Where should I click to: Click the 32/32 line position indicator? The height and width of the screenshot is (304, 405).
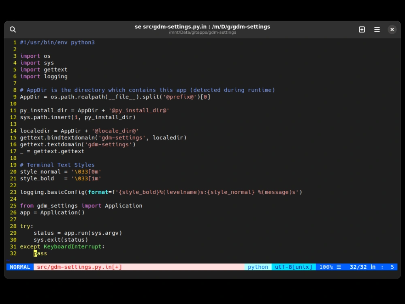(x=358, y=267)
